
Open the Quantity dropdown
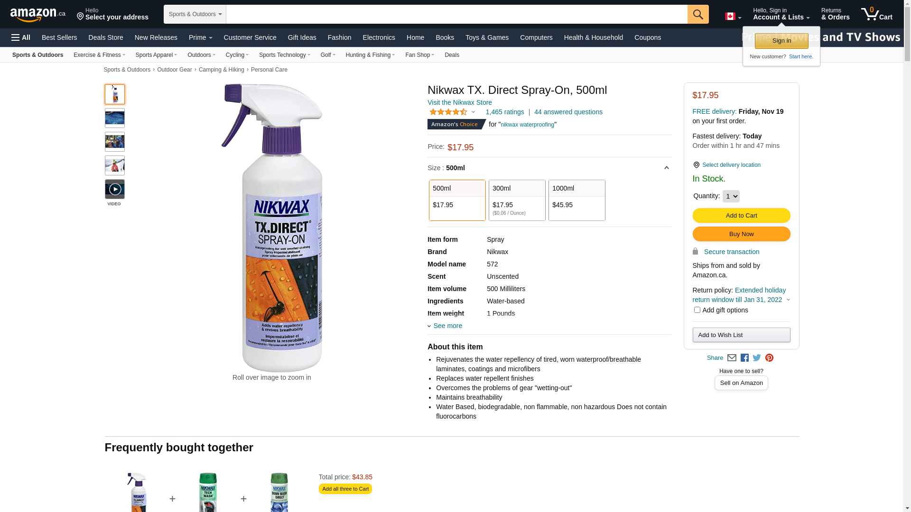[x=731, y=196]
